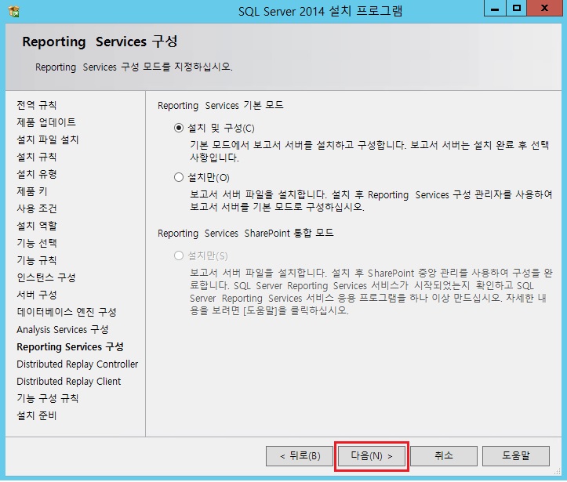This screenshot has height=482, width=567.
Task: Click the 기능 구성 규칙 step
Action: (47, 399)
